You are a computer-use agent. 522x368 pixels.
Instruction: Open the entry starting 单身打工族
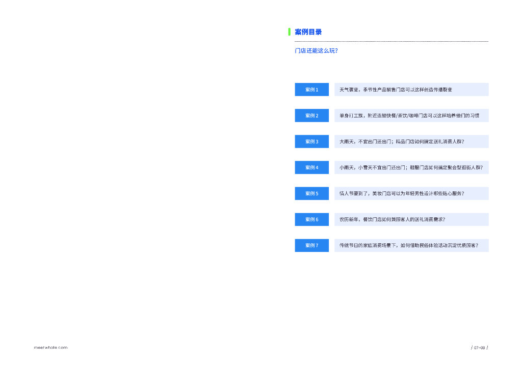(x=411, y=116)
